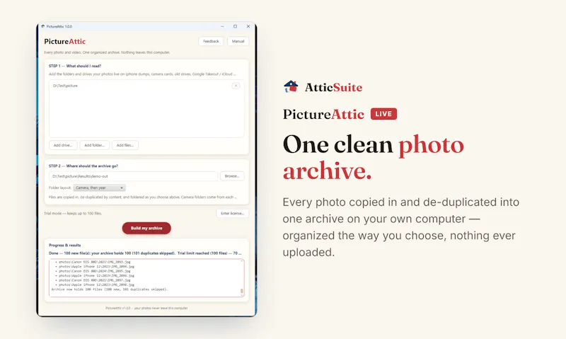Click the 'STEP 1 — What should I read?' heading
The height and width of the screenshot is (339, 566).
75,66
